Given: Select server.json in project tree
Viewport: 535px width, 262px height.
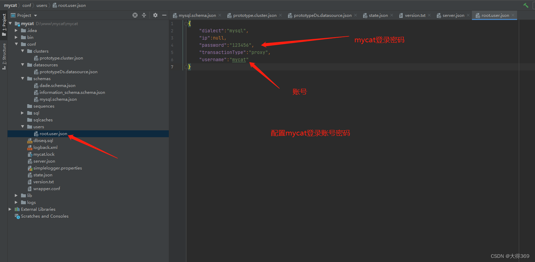Looking at the screenshot, I should click(44, 161).
